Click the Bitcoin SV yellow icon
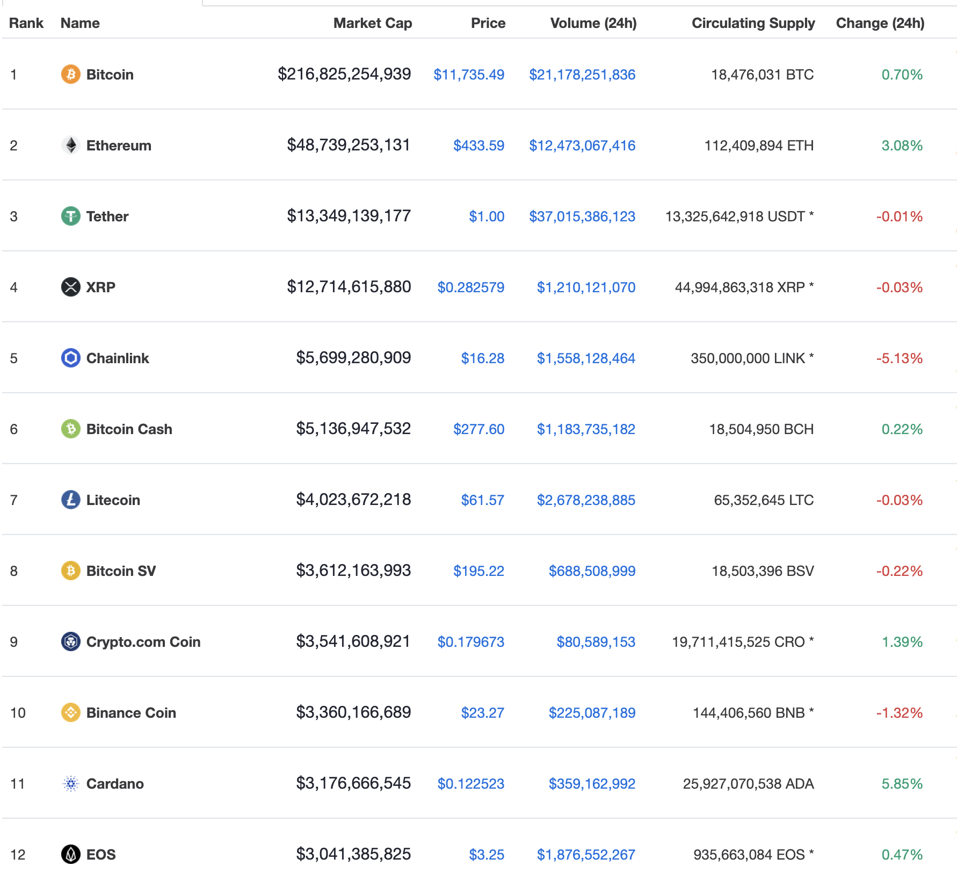The height and width of the screenshot is (880, 957). [70, 571]
